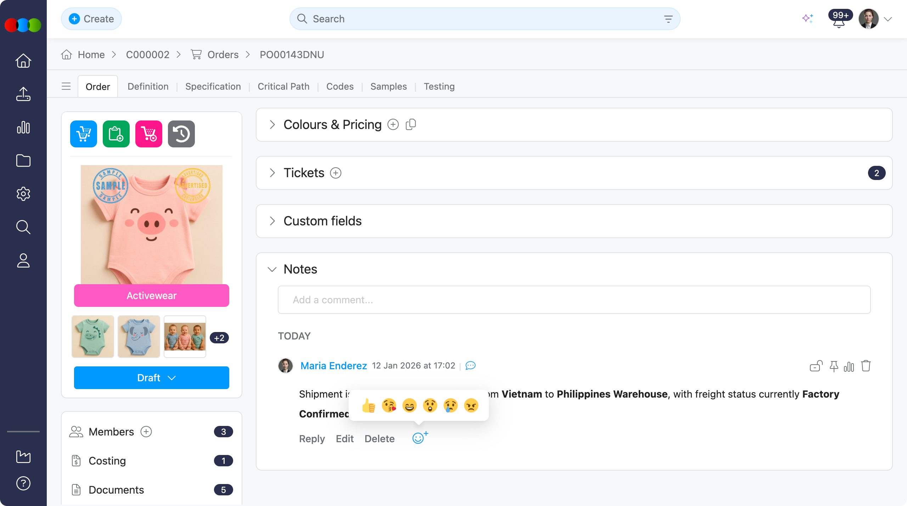Select the pink remove-from-cart icon
This screenshot has width=907, height=506.
coord(148,134)
